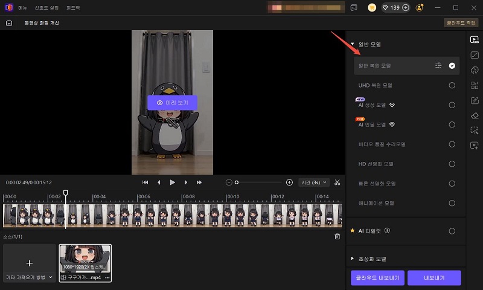Zoom in the timeline with plus icon
Screen dimensions: 483x290
point(289,182)
